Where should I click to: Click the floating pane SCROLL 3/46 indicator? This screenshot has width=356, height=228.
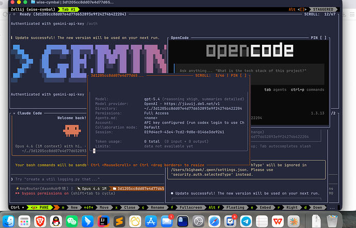[209, 75]
